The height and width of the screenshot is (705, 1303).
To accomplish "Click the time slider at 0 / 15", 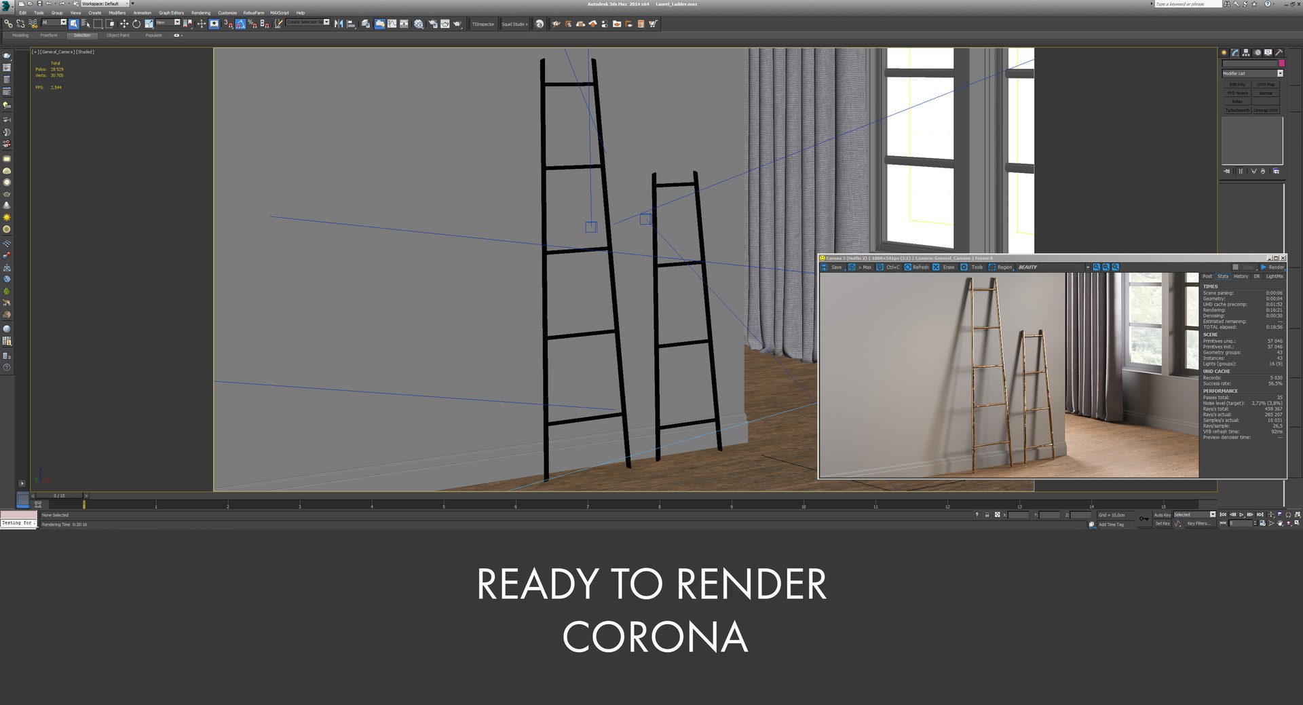I will point(60,495).
